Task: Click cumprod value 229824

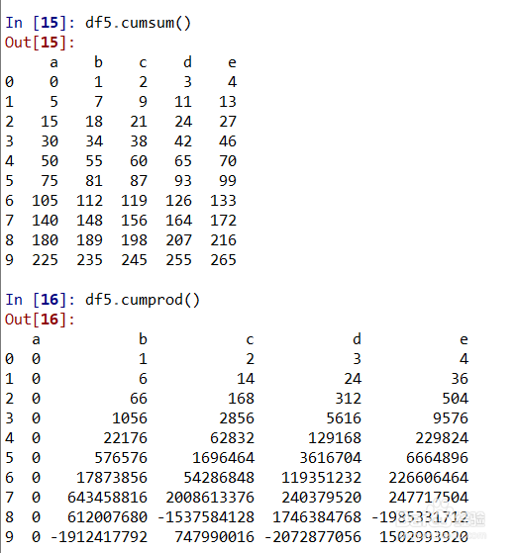Action: [x=442, y=438]
